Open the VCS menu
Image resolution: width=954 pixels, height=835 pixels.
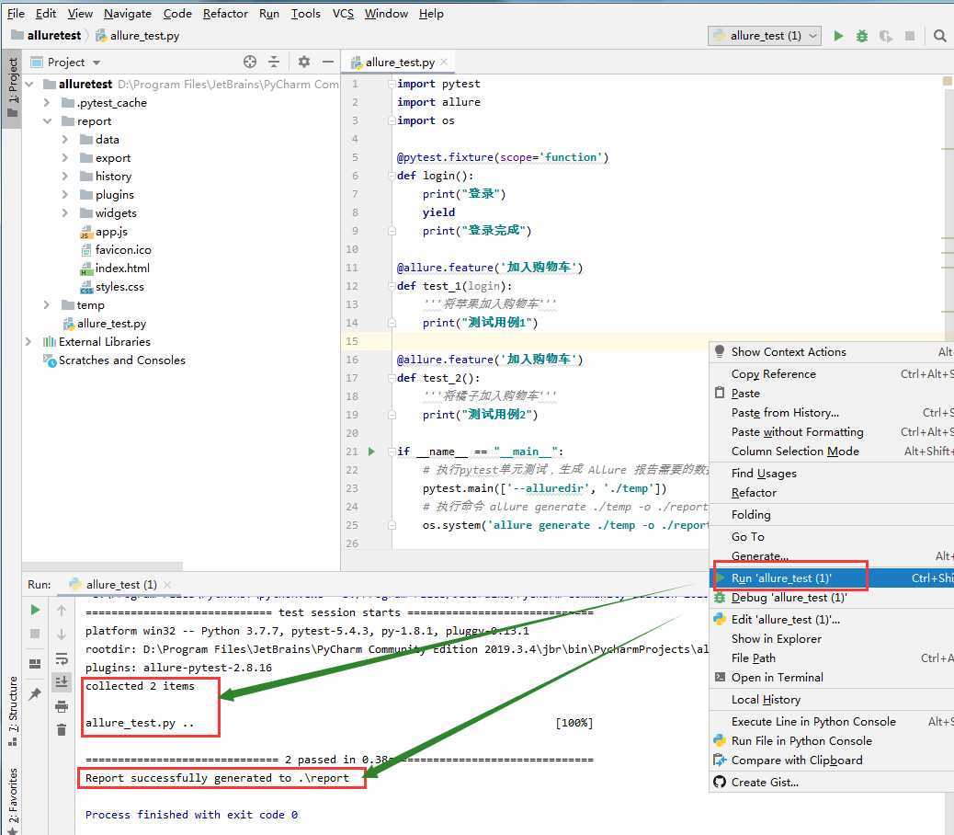343,14
